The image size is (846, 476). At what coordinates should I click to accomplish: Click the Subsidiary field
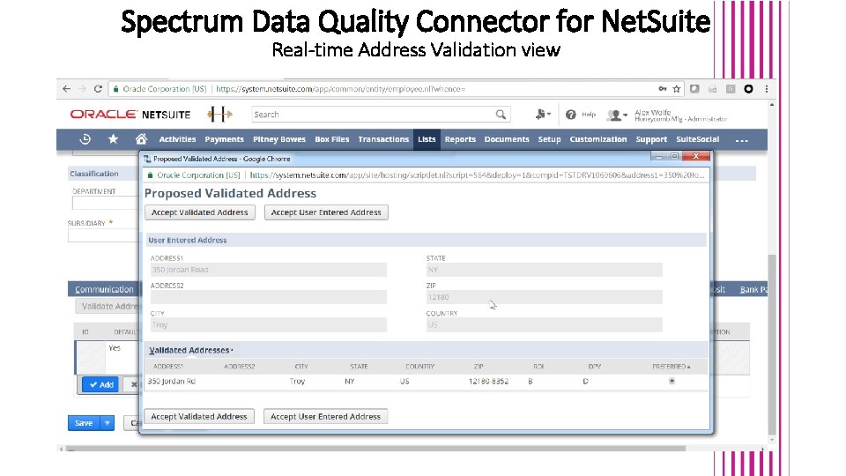point(102,236)
